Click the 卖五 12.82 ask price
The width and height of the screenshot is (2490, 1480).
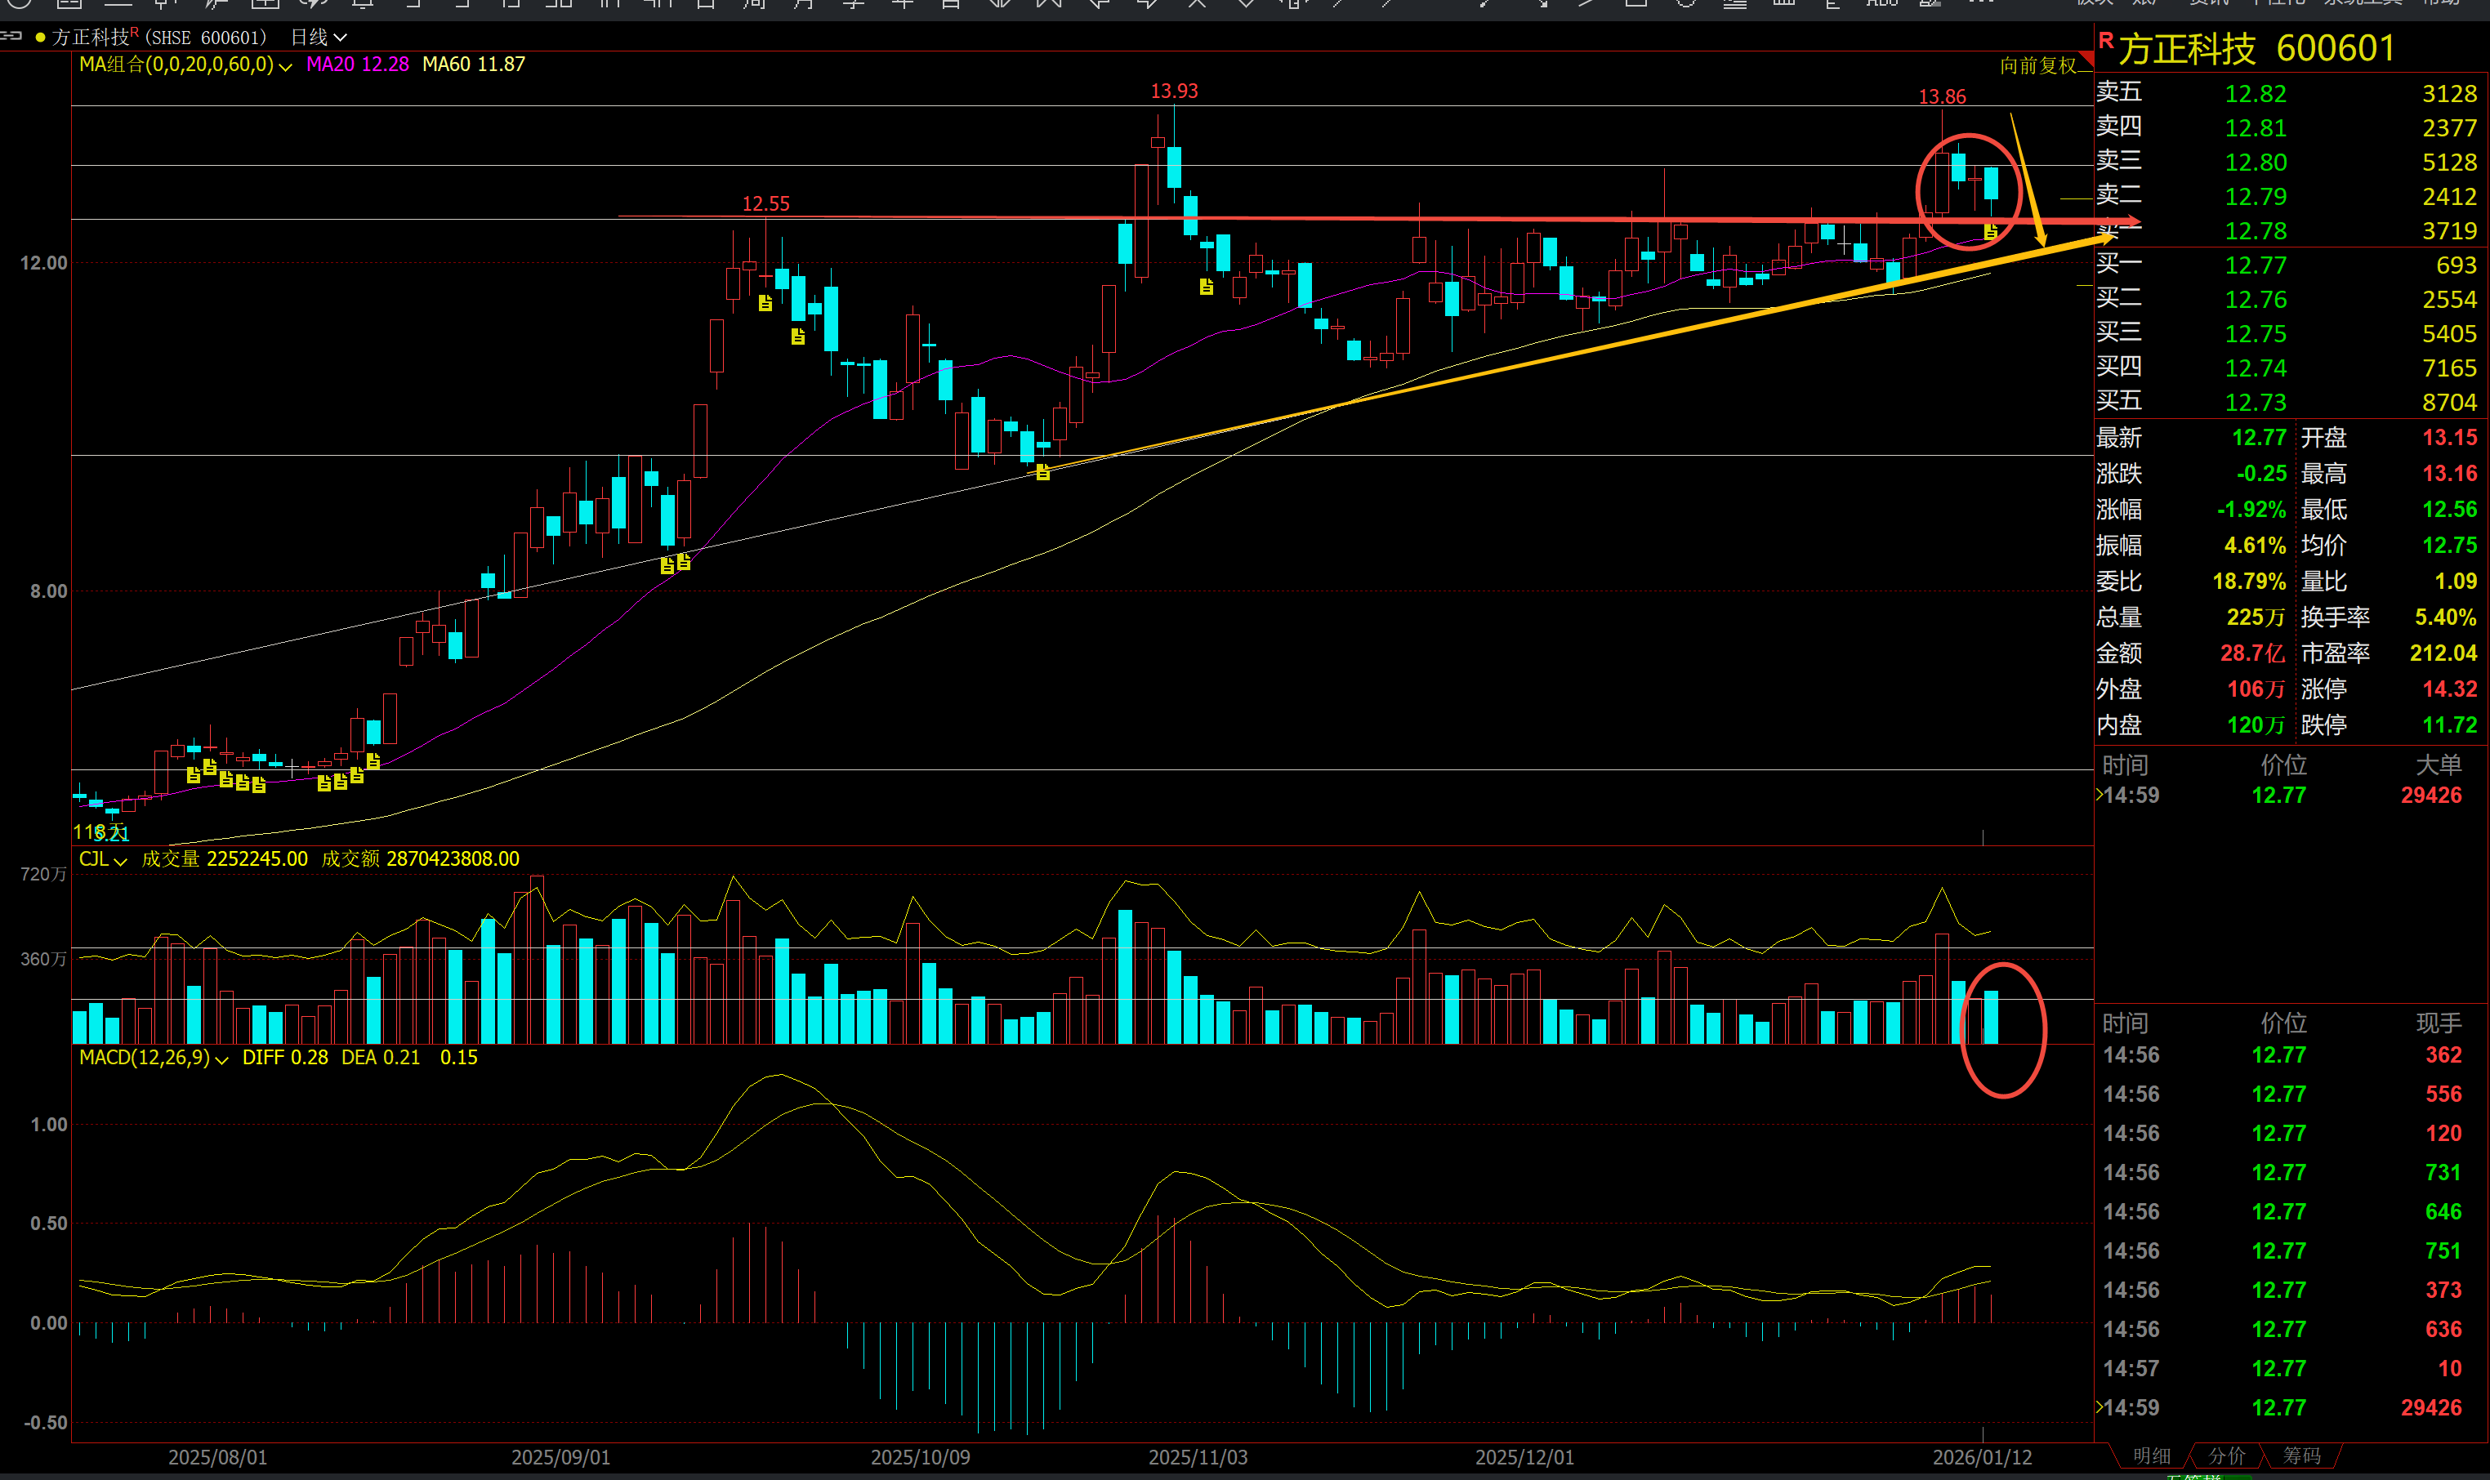[2255, 94]
